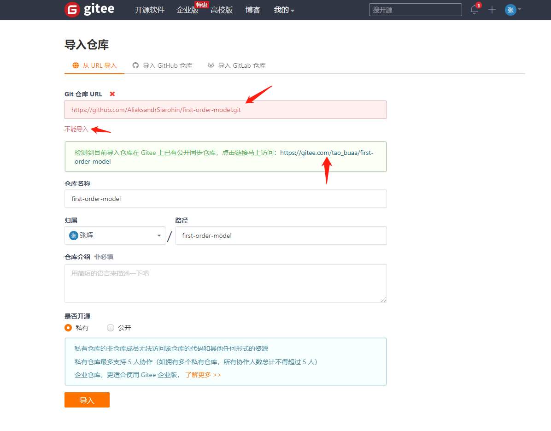Click the 仓库名称 label
This screenshot has width=551, height=431.
click(x=77, y=183)
